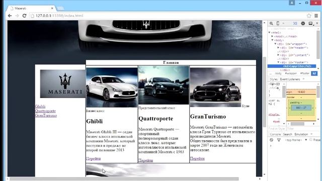The height and width of the screenshot is (181, 322).
Task: Toggle DevTools device mode phone icon
Action: tap(278, 24)
